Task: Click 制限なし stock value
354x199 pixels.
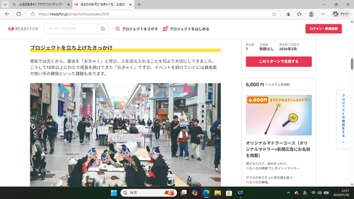Action: tap(267, 49)
